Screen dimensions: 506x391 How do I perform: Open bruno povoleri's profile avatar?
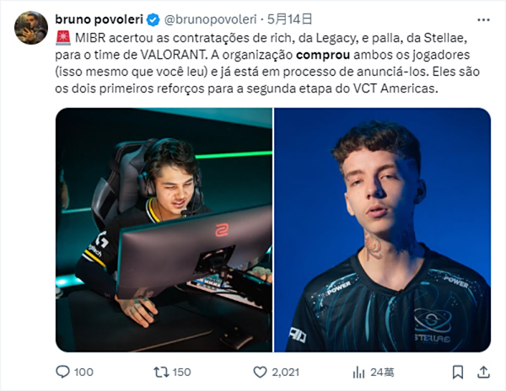31,28
